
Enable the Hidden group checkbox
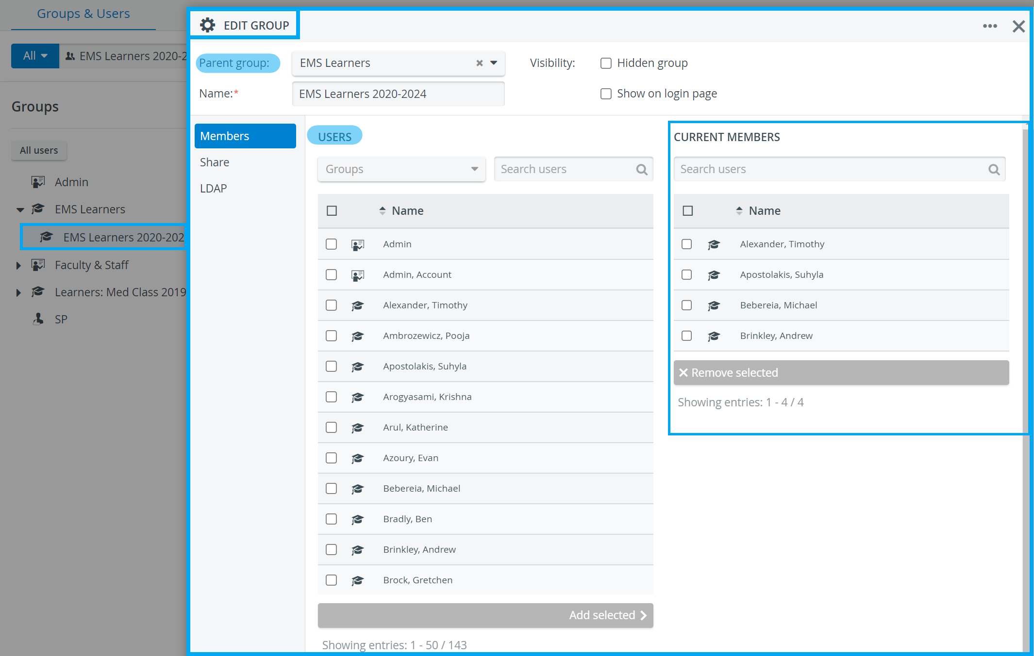(x=606, y=63)
